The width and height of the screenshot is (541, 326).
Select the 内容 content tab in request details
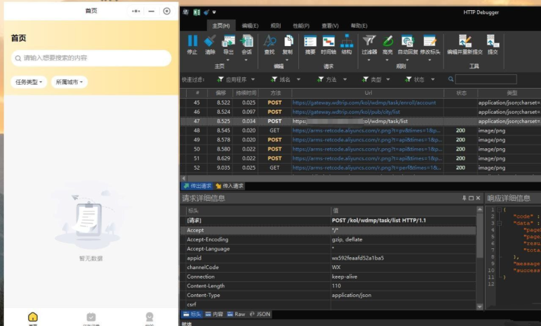(214, 315)
